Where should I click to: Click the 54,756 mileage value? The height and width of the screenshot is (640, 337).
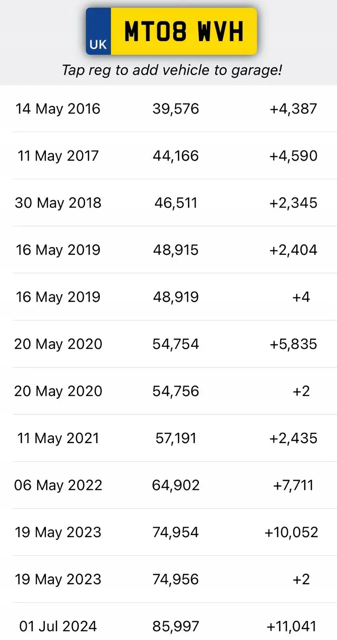[x=176, y=391]
